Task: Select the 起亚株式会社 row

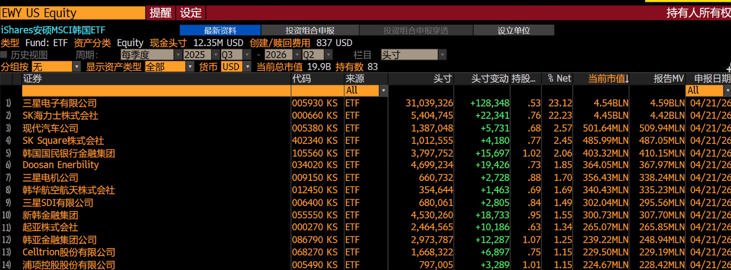Action: tap(365, 227)
